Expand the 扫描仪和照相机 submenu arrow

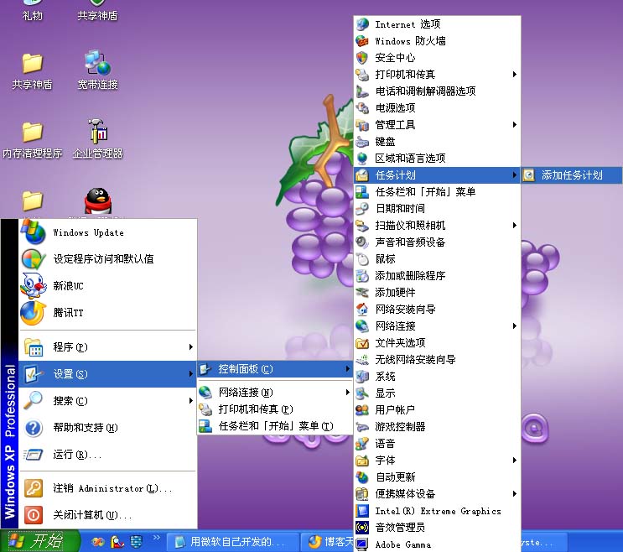click(x=515, y=226)
